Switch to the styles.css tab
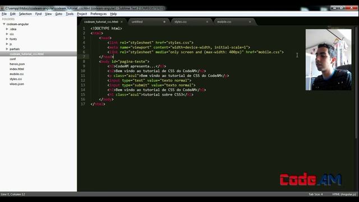 click(x=181, y=22)
